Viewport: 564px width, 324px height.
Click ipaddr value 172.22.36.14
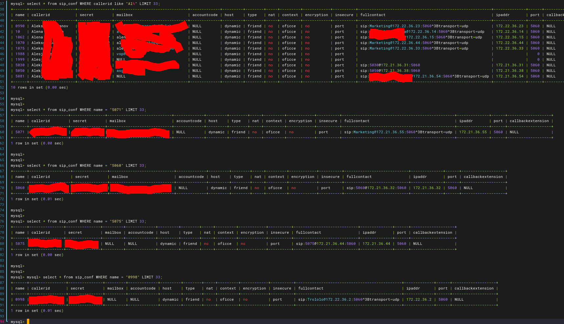[x=509, y=32]
